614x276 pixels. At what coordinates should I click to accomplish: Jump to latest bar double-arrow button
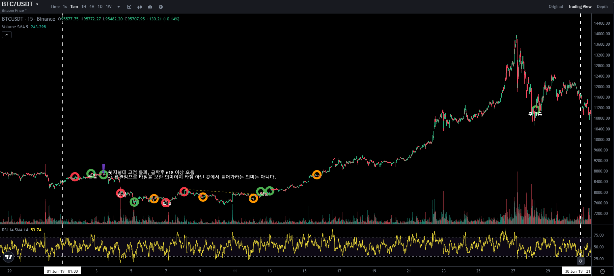pyautogui.click(x=581, y=261)
